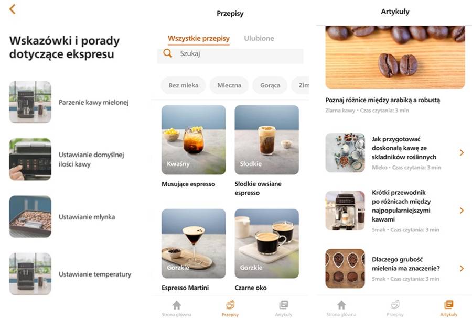Switch to the Ulubione tab
472x320 pixels.
pos(259,39)
